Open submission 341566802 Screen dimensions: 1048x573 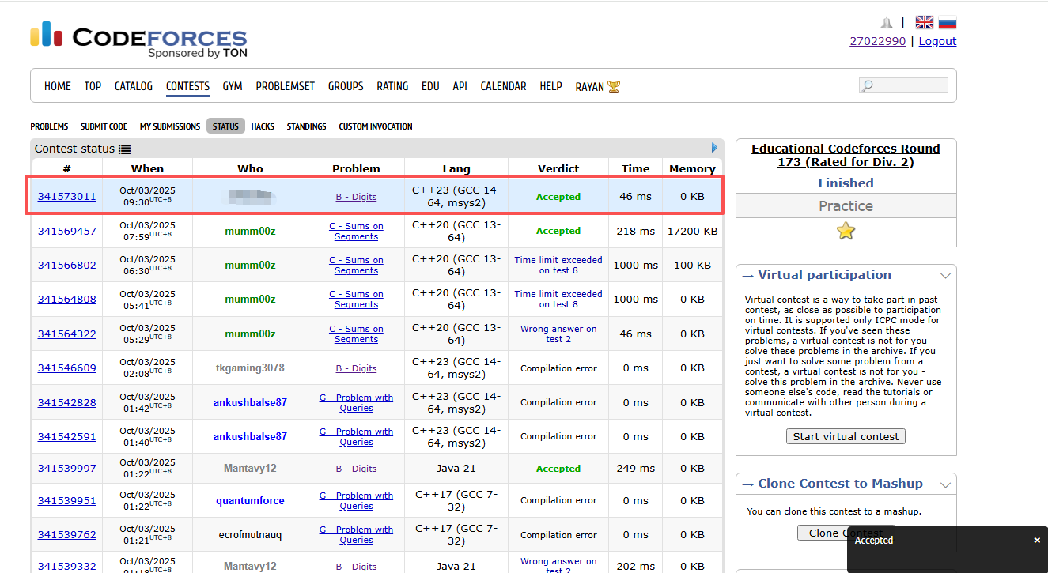(x=67, y=265)
